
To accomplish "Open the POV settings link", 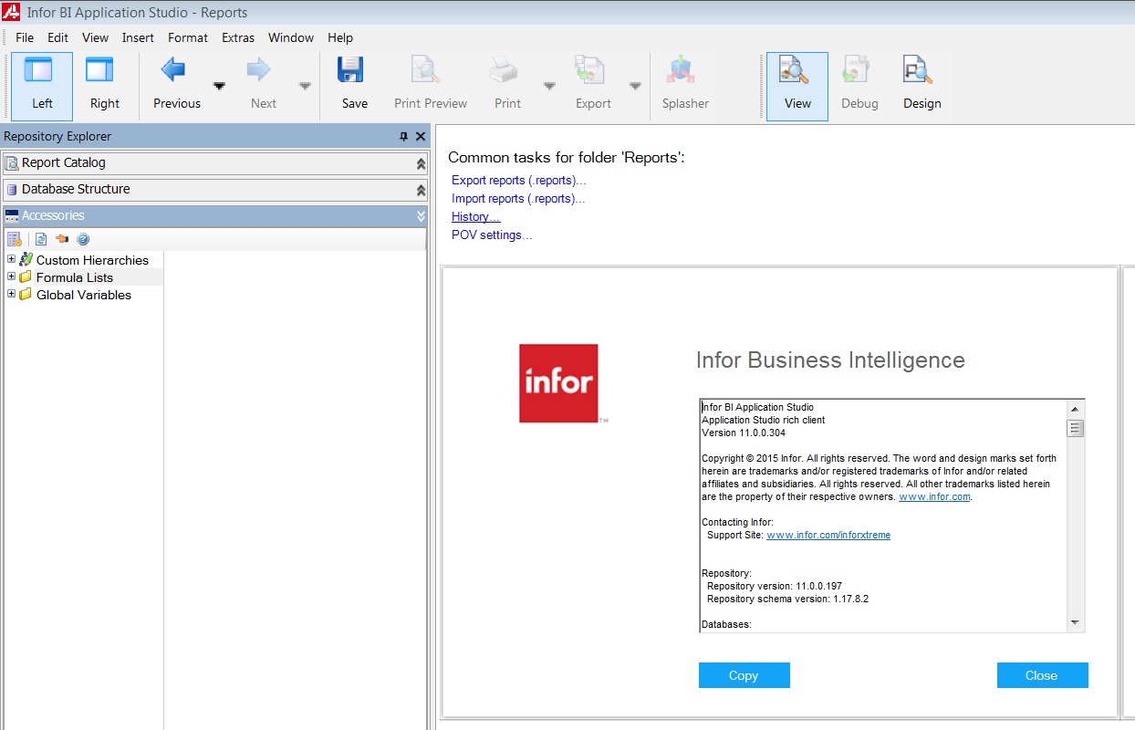I will point(492,235).
